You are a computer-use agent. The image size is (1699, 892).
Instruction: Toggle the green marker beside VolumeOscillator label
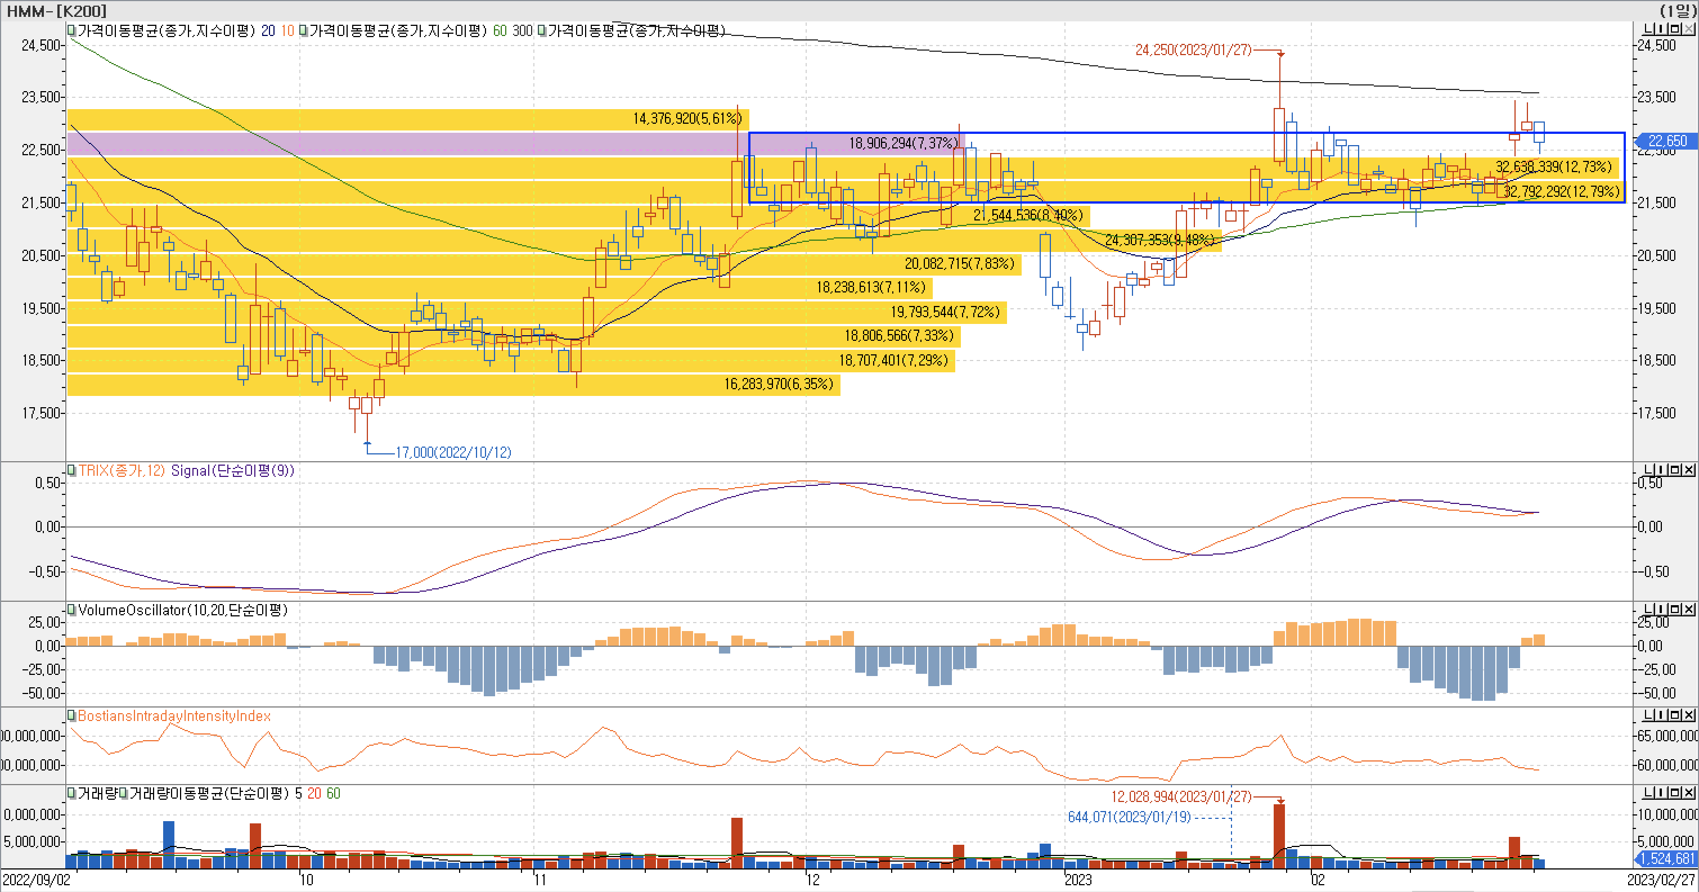click(x=71, y=610)
